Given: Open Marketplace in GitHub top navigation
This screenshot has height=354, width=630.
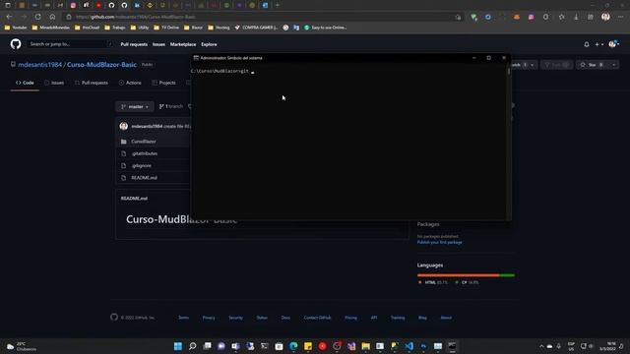Looking at the screenshot, I should (x=183, y=44).
